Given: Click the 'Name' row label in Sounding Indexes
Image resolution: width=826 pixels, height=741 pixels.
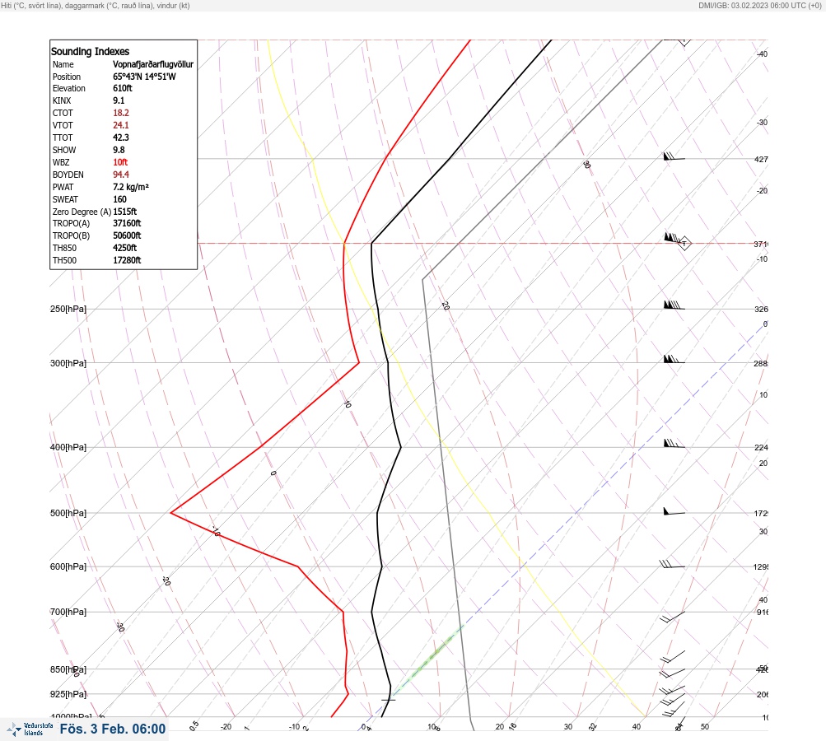Looking at the screenshot, I should click(63, 64).
